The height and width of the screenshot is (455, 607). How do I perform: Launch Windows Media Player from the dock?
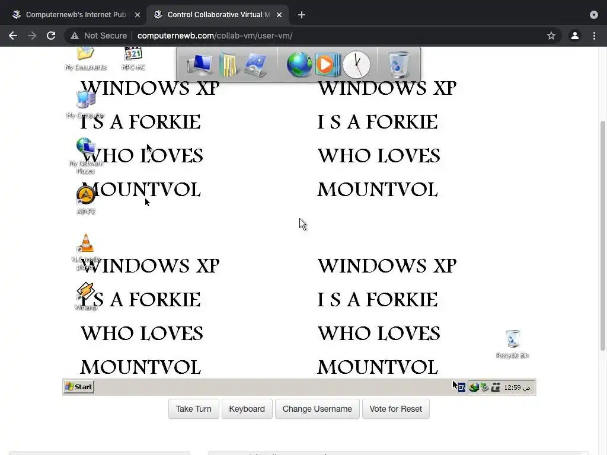tap(327, 64)
